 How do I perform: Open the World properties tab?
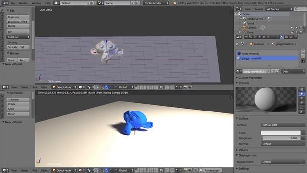260,37
